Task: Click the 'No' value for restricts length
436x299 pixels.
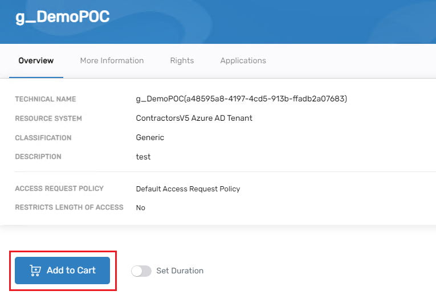Action: [x=140, y=208]
